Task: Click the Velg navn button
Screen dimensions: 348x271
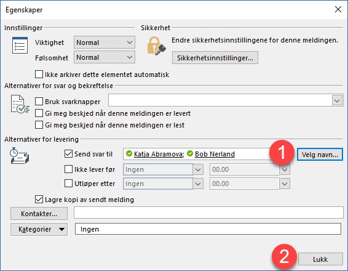Action: point(320,155)
